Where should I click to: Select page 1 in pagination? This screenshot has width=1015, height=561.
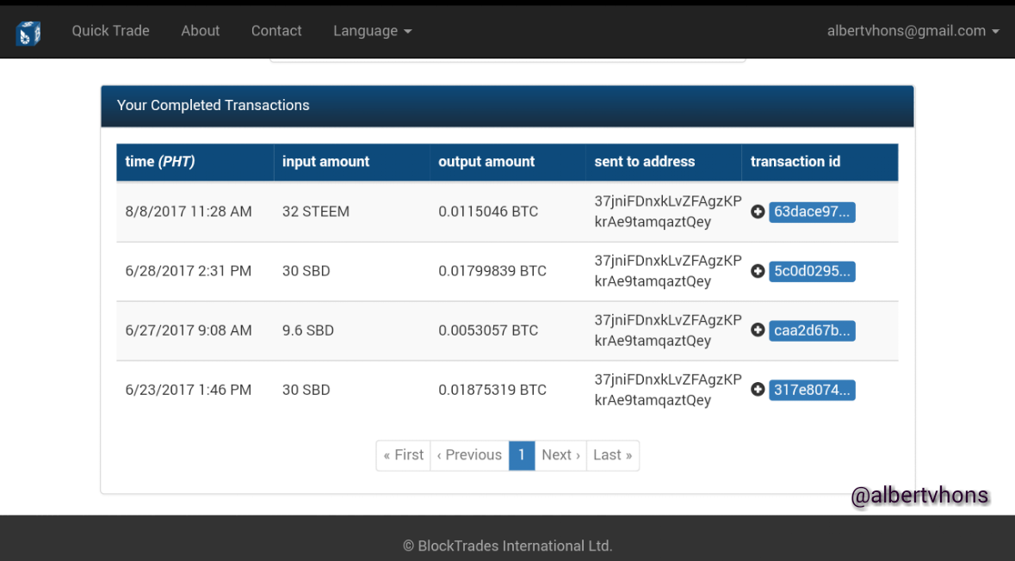(x=522, y=455)
